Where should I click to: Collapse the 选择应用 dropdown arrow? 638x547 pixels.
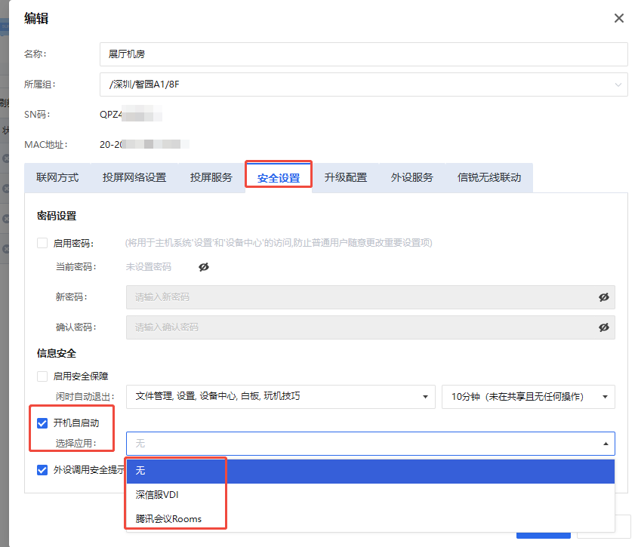(x=606, y=444)
